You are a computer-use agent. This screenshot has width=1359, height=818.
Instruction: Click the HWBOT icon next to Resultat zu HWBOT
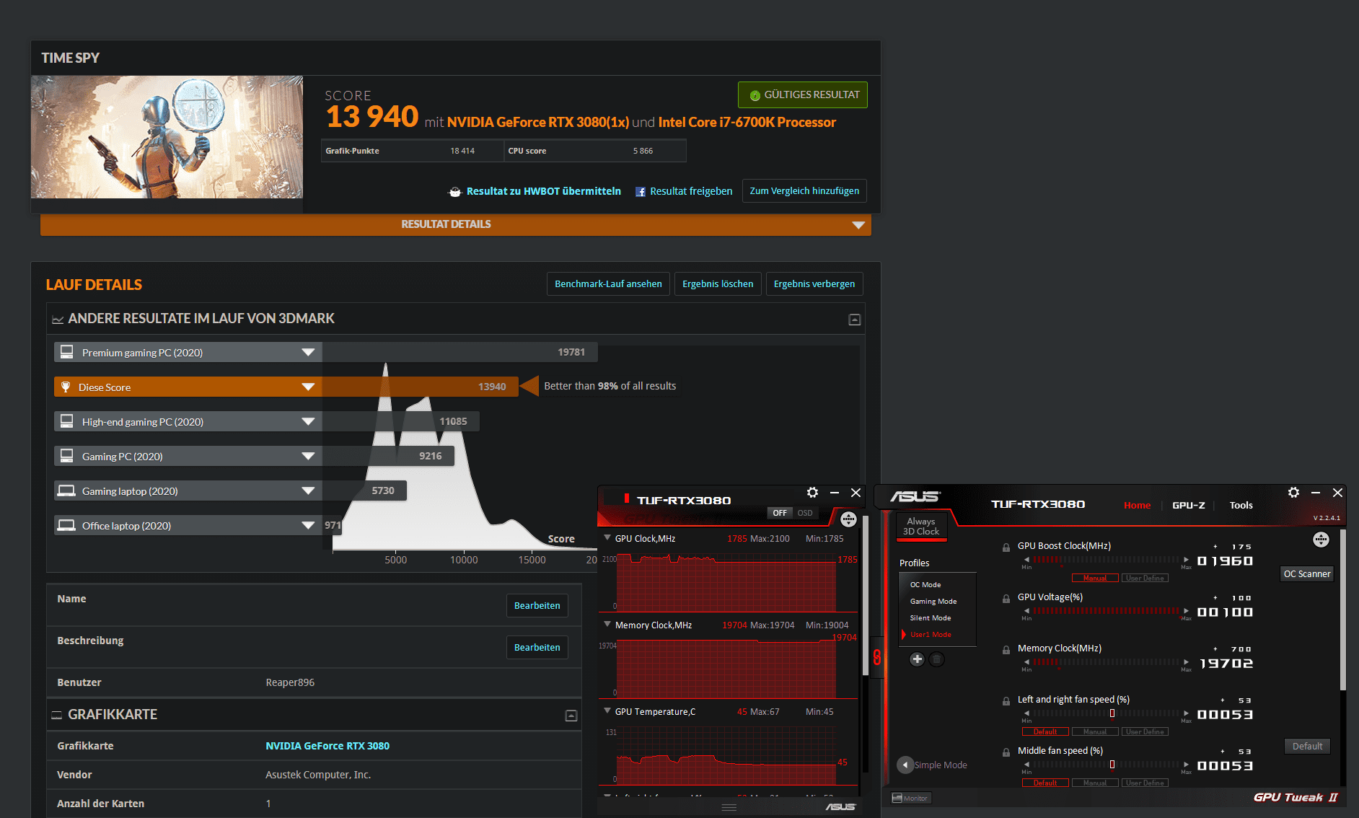coord(455,192)
